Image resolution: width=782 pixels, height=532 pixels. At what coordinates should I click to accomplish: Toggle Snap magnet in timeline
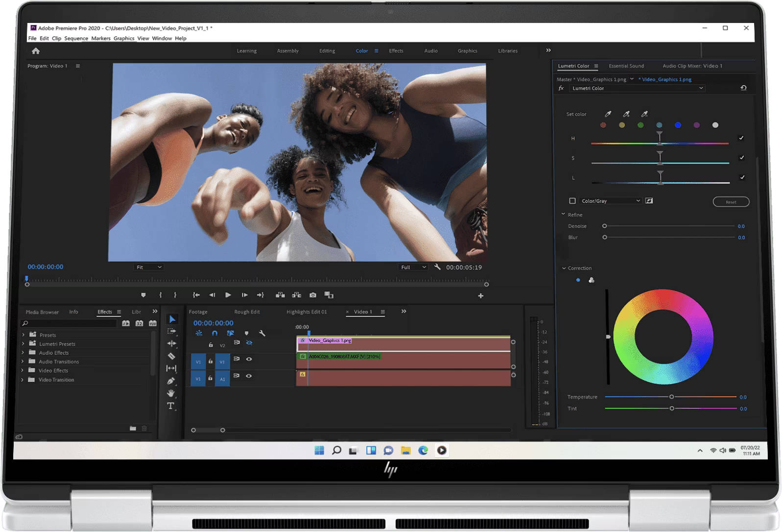click(x=214, y=333)
